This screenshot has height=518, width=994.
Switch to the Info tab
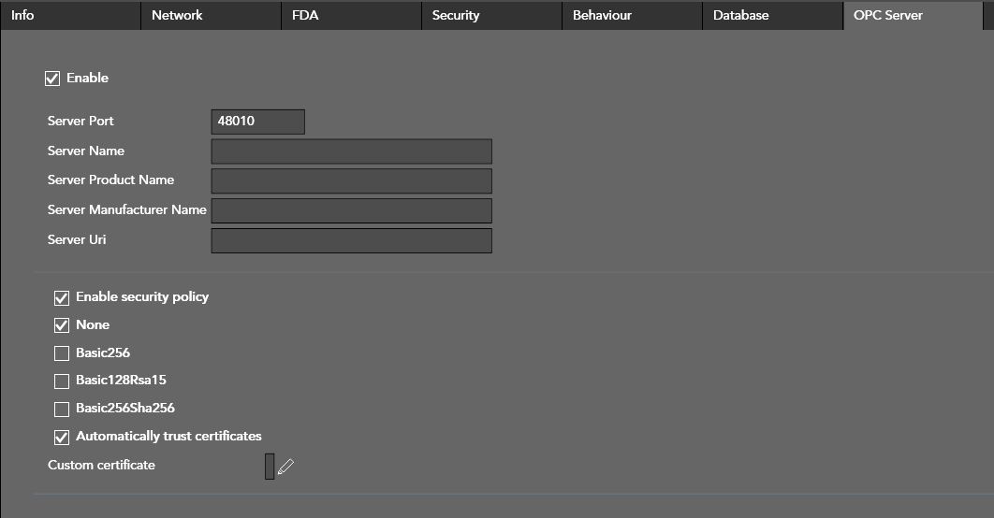(x=70, y=15)
